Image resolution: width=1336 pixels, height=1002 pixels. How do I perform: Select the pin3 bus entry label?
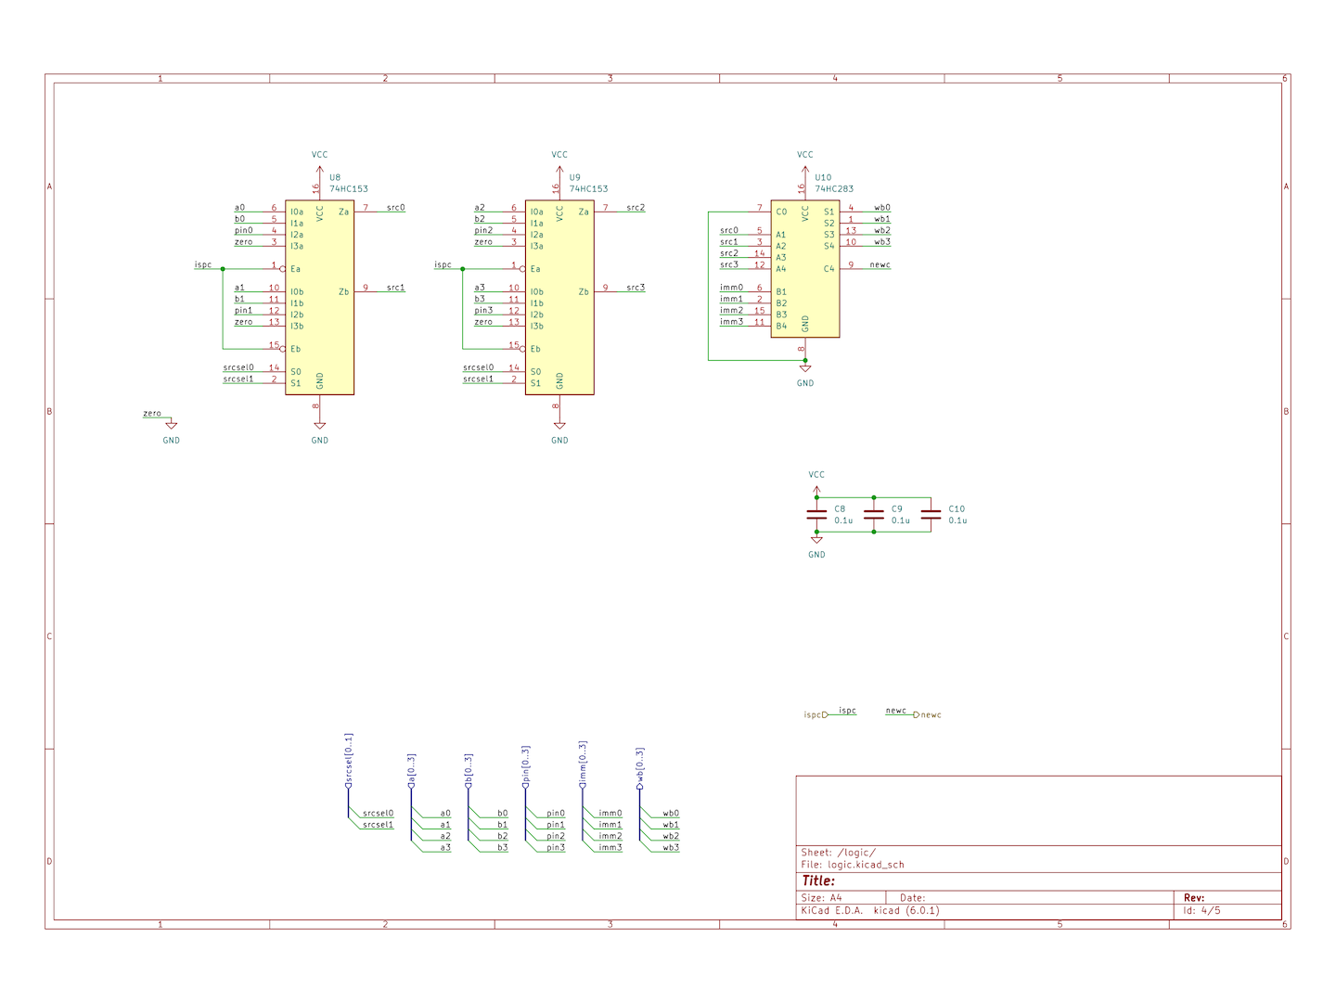555,848
